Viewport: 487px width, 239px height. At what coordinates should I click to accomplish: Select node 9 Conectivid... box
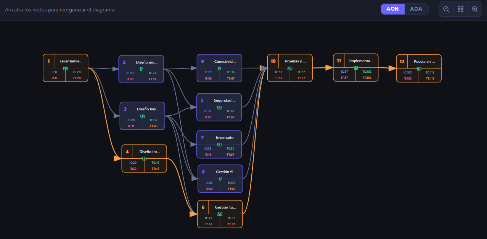(x=219, y=68)
